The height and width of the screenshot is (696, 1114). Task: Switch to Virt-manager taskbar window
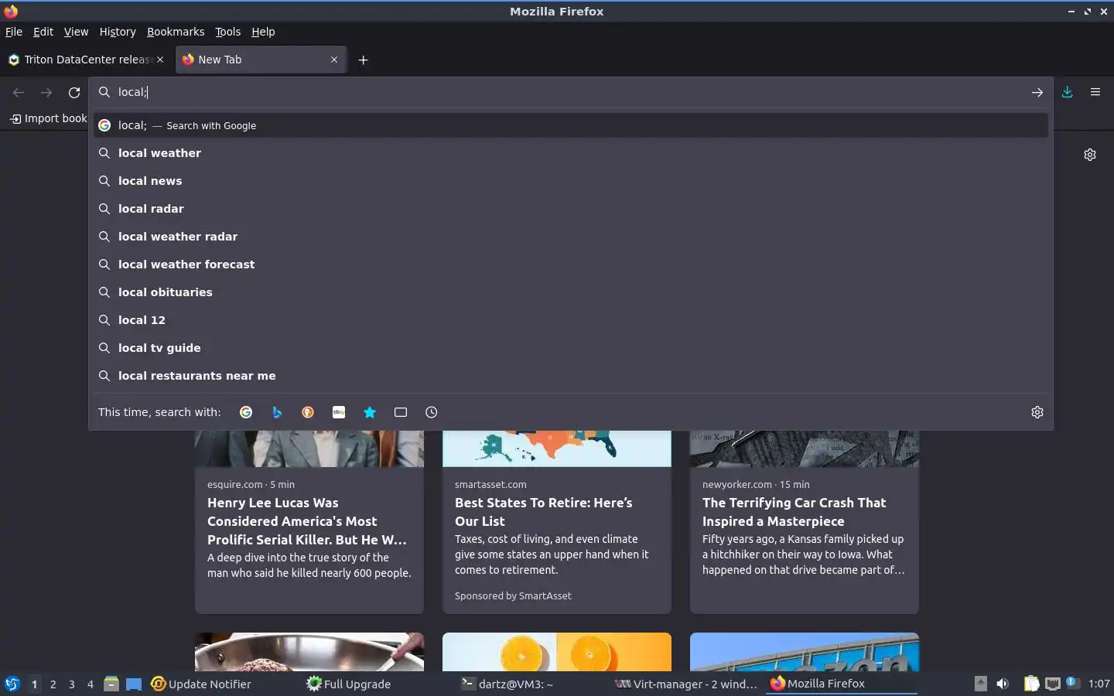pos(686,684)
